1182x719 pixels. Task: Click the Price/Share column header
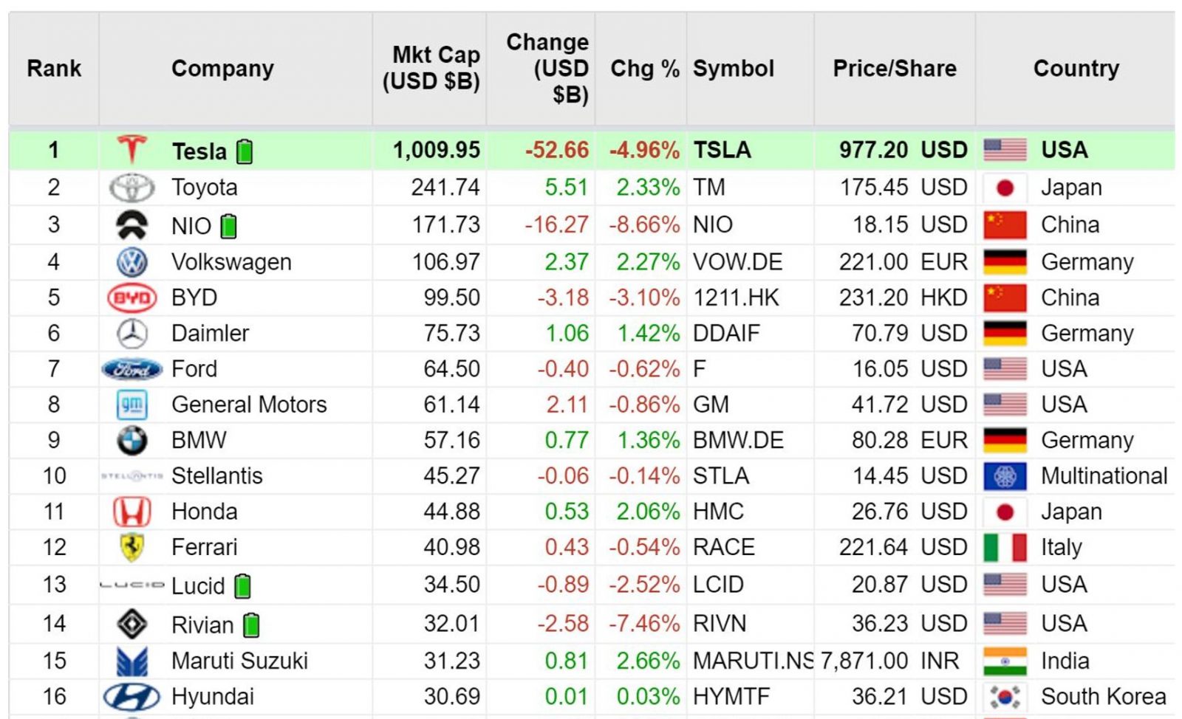click(894, 69)
